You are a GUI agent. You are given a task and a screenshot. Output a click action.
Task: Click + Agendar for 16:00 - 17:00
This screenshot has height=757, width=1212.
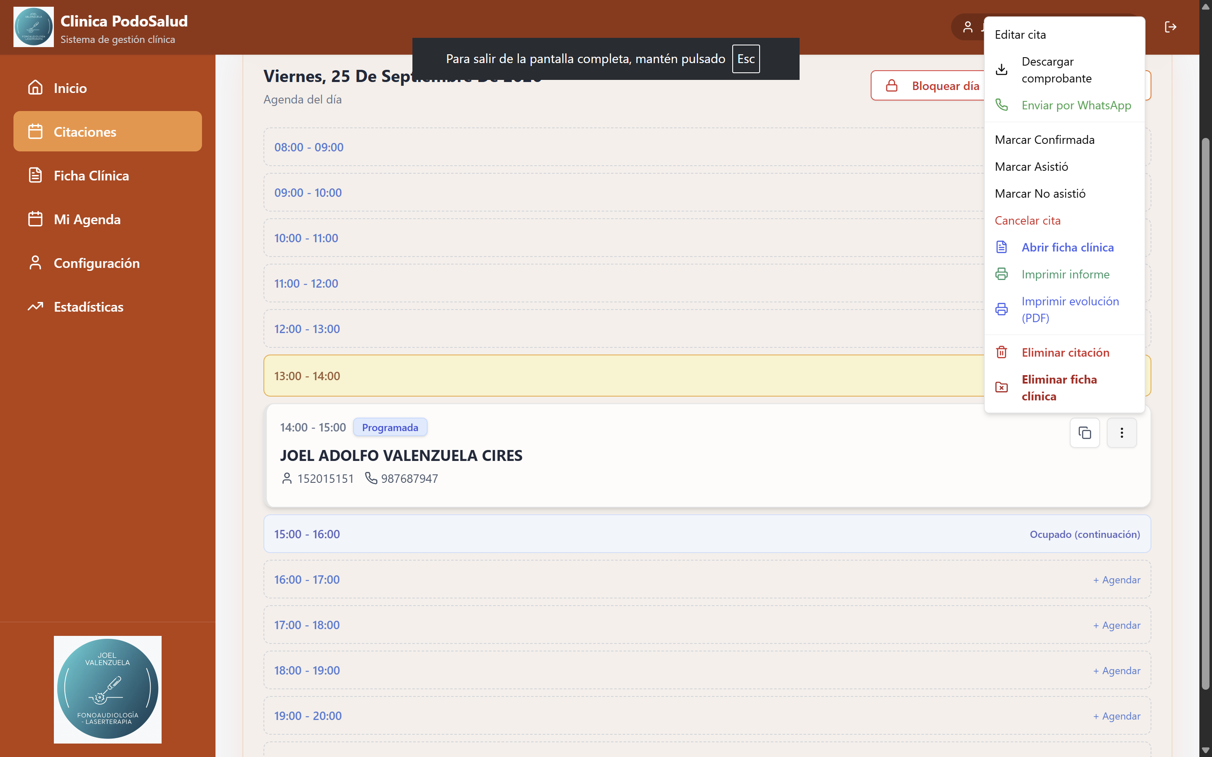[x=1116, y=580]
